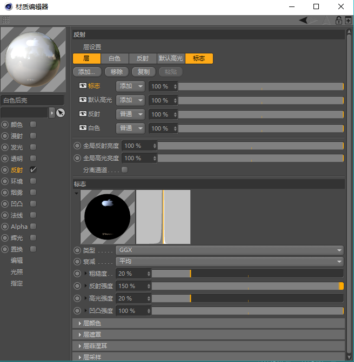The image size is (354, 362).
Task: Hide the 默认高光 layer via eye icon
Action: [x=83, y=100]
